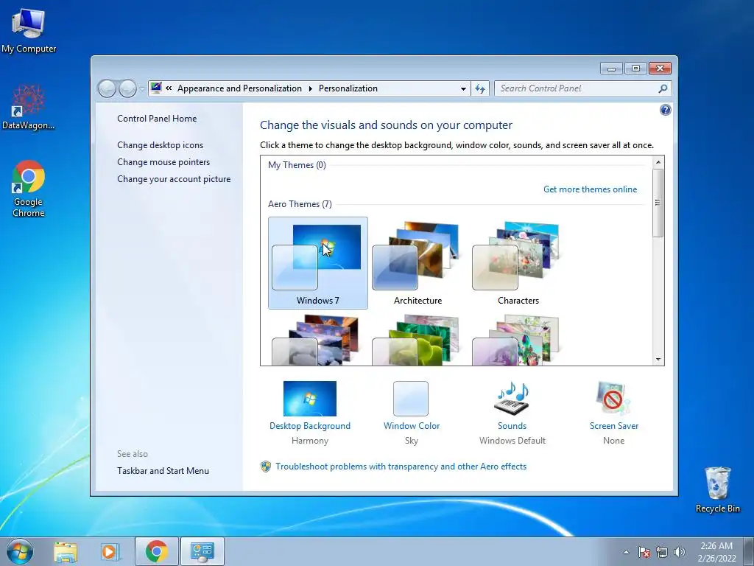Select Google Chrome desktop shortcut
This screenshot has height=566, width=754.
pos(29,189)
